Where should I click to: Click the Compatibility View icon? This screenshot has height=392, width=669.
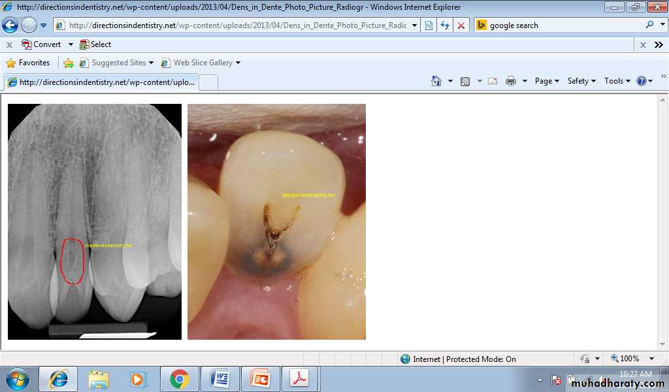[x=429, y=25]
